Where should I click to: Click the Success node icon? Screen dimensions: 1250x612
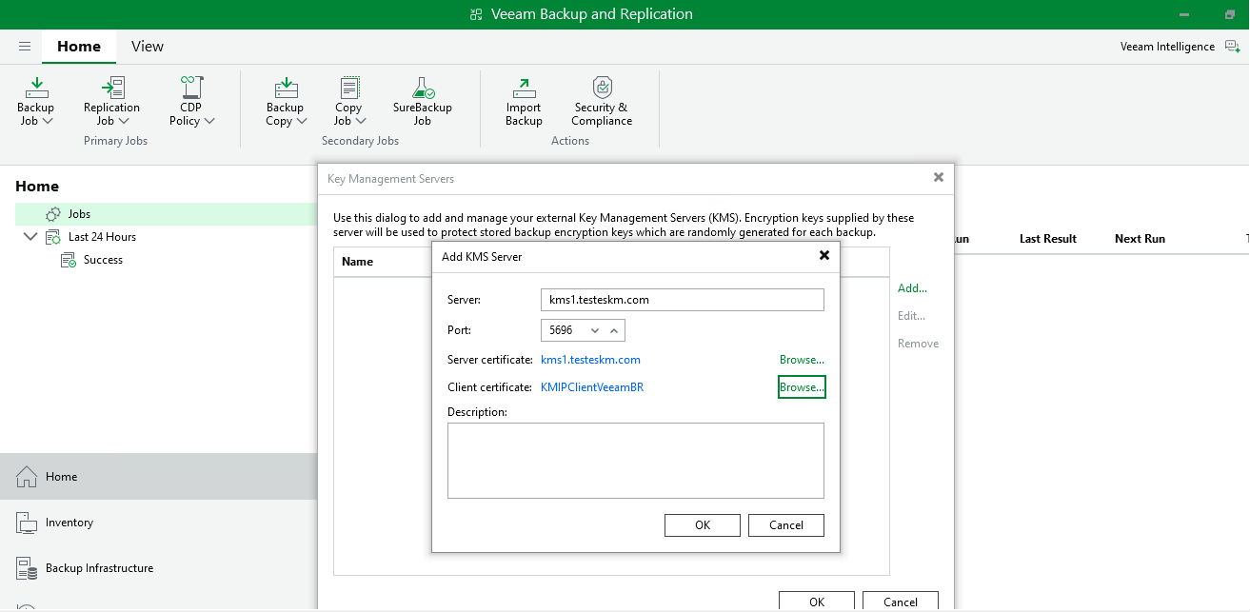69,260
